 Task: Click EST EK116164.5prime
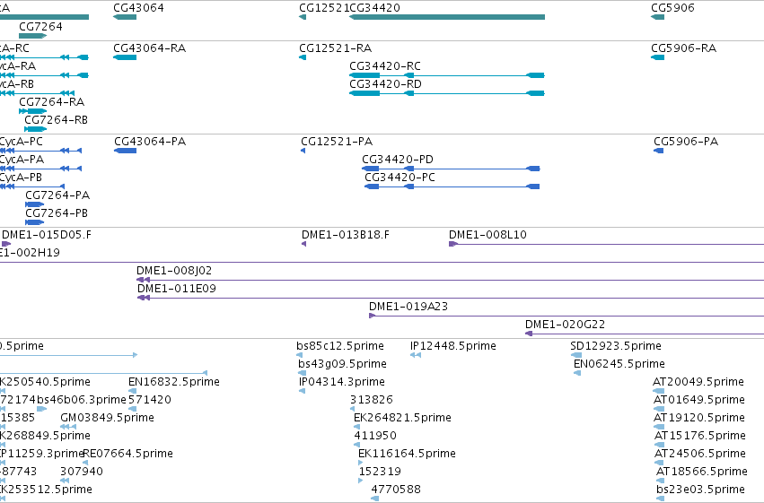(x=407, y=455)
